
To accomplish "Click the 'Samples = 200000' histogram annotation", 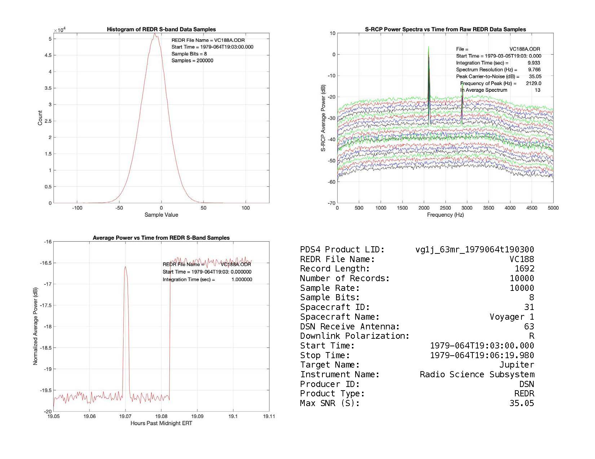I will coord(192,60).
